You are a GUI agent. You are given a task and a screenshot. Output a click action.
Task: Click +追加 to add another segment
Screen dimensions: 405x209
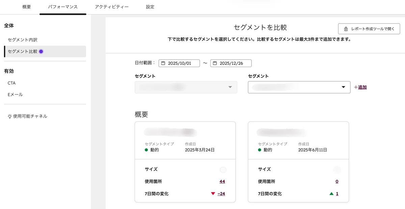(360, 87)
